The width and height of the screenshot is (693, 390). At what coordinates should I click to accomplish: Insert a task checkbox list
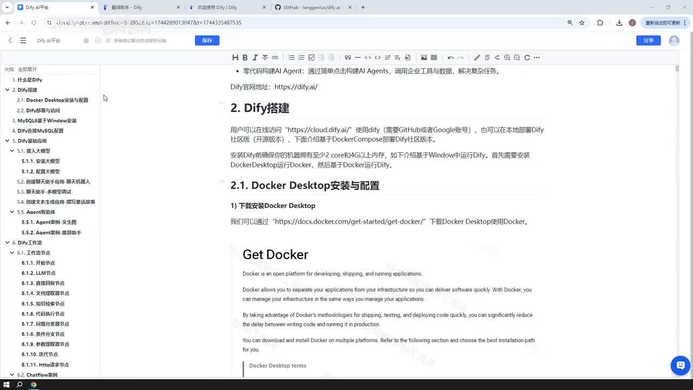[311, 57]
